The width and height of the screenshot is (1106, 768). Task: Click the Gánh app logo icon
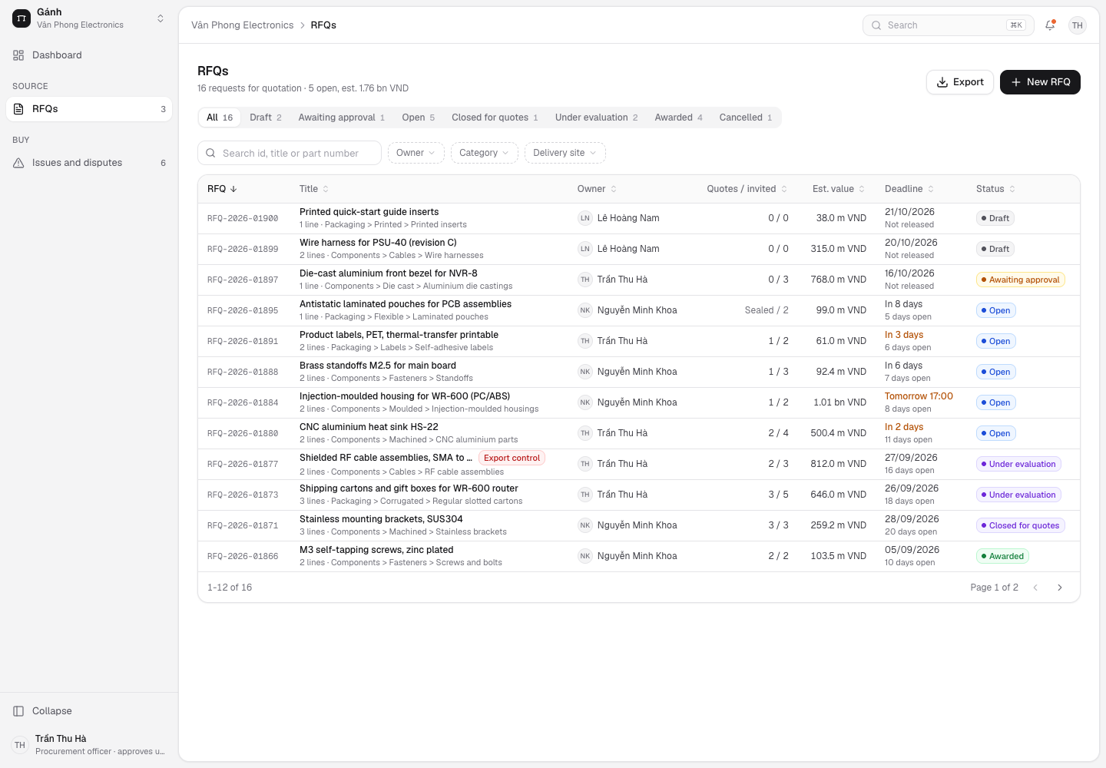(22, 18)
